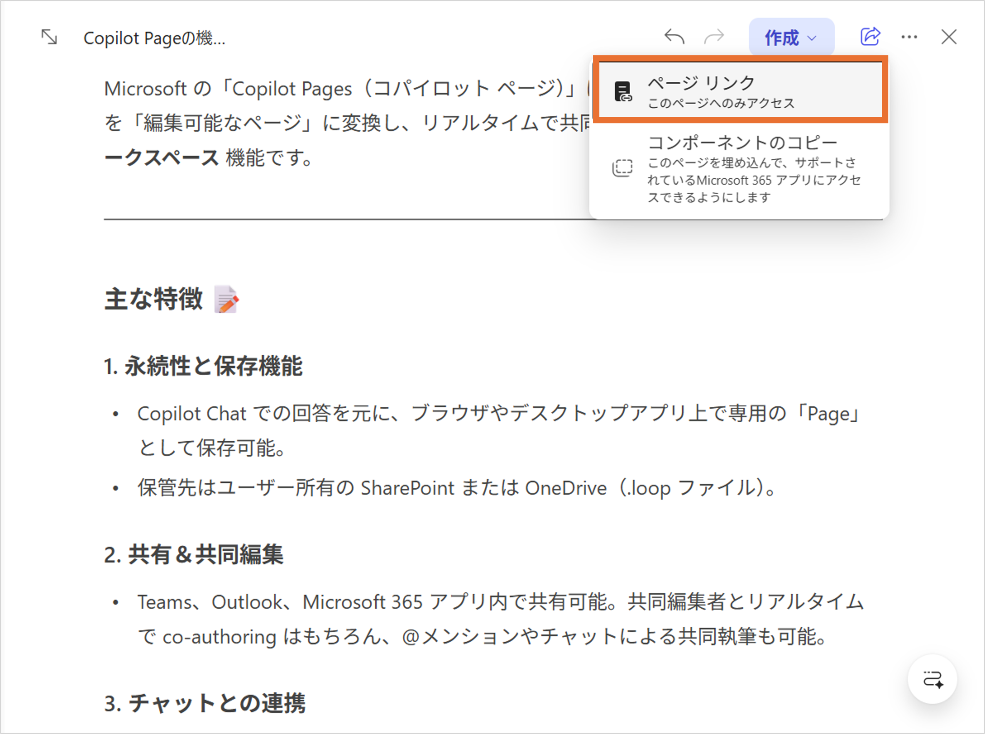This screenshot has height=734, width=985.
Task: Click the SharePoint または OneDrive bullet text
Action: pos(456,488)
